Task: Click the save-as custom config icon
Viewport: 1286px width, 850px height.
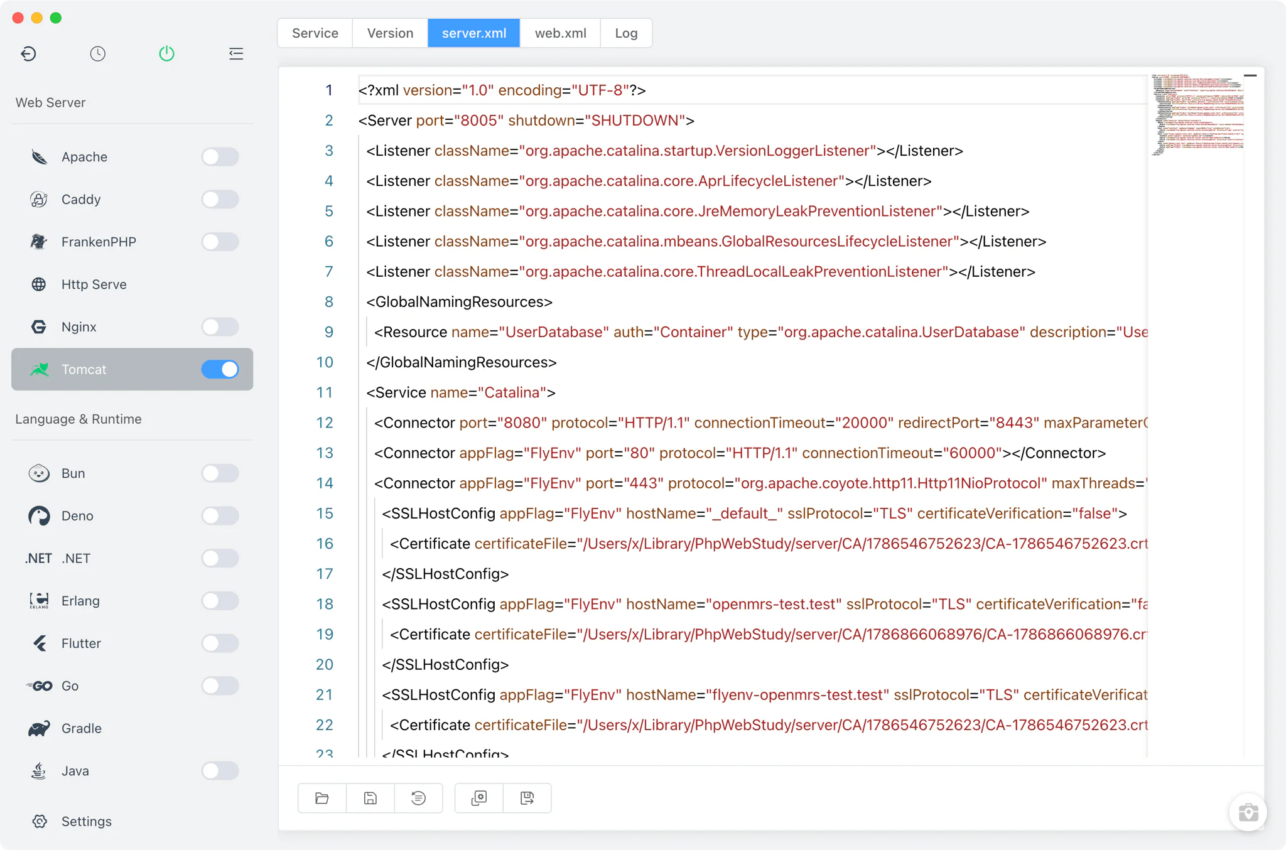Action: (x=527, y=798)
